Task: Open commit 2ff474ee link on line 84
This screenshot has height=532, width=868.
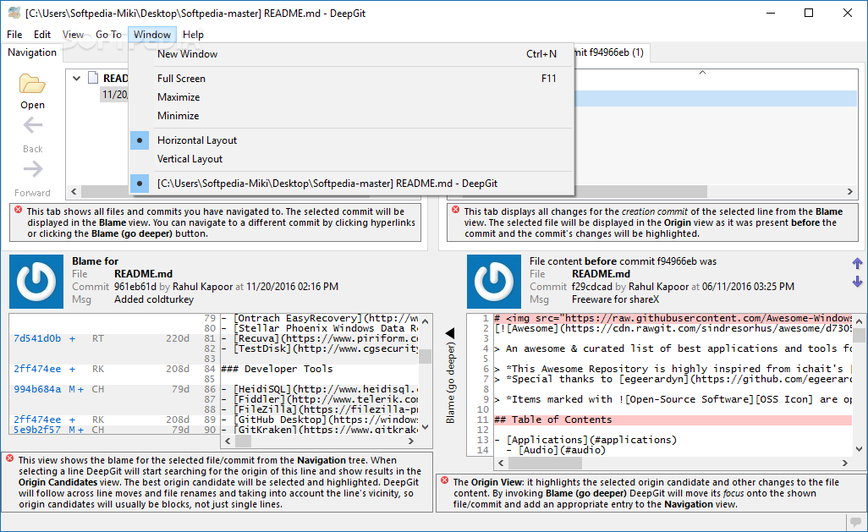Action: tap(37, 369)
